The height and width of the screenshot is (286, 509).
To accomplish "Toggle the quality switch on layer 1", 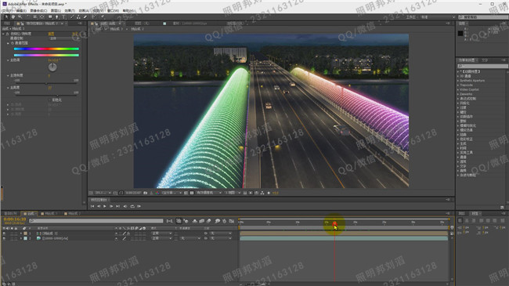I will (x=124, y=234).
